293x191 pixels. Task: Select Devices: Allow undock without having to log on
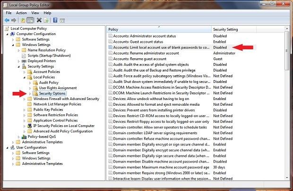(x=151, y=99)
